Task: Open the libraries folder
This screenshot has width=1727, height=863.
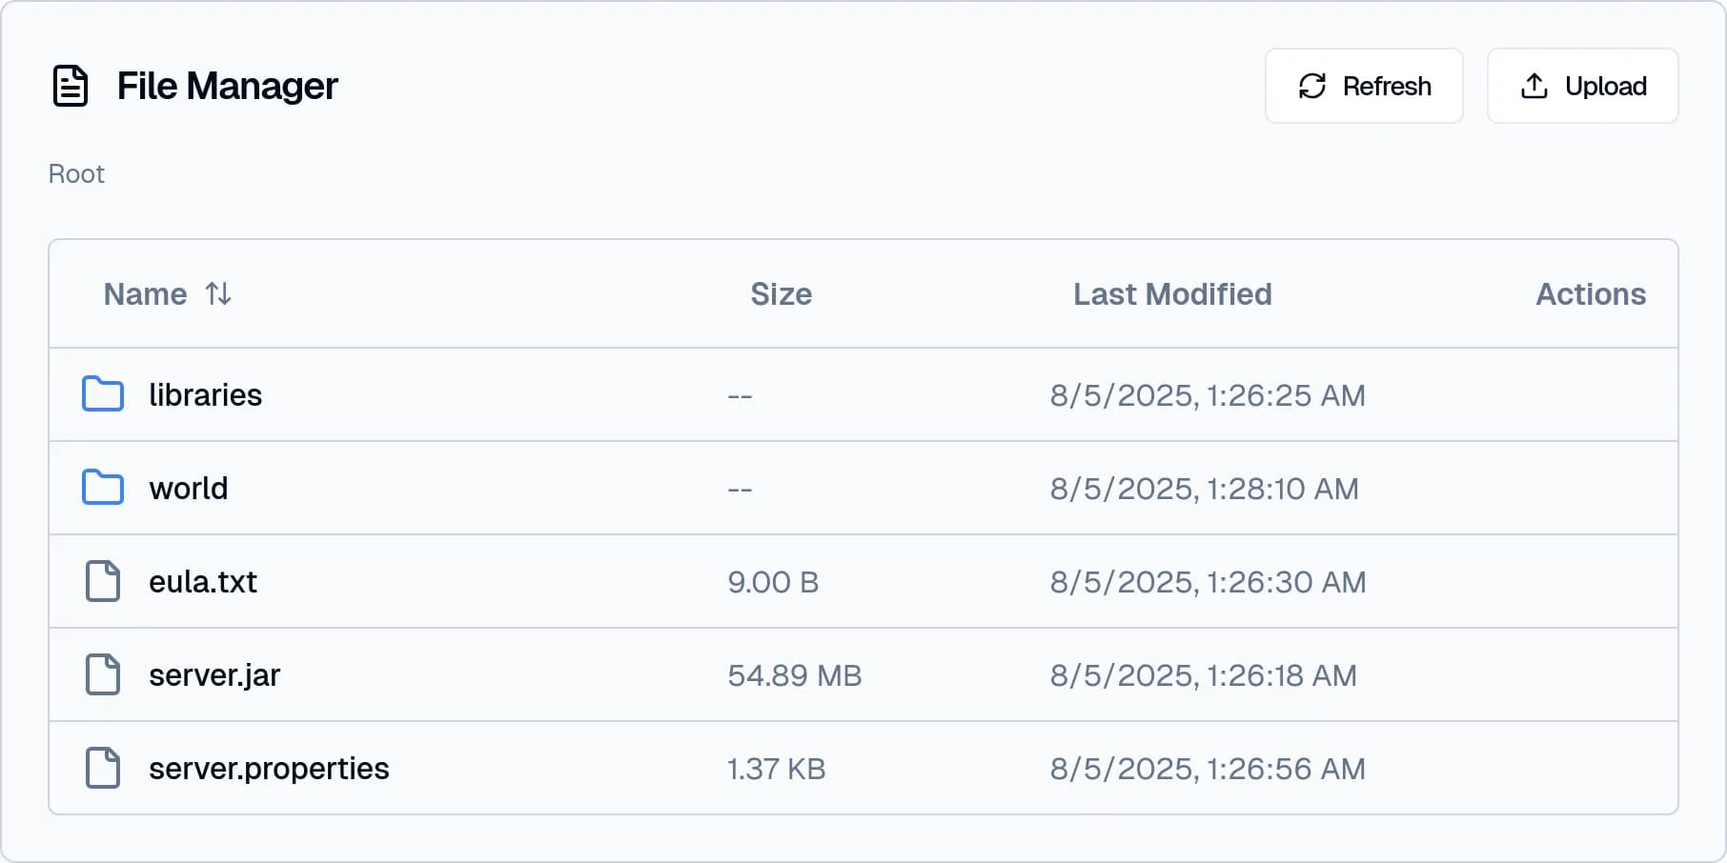Action: pyautogui.click(x=206, y=394)
